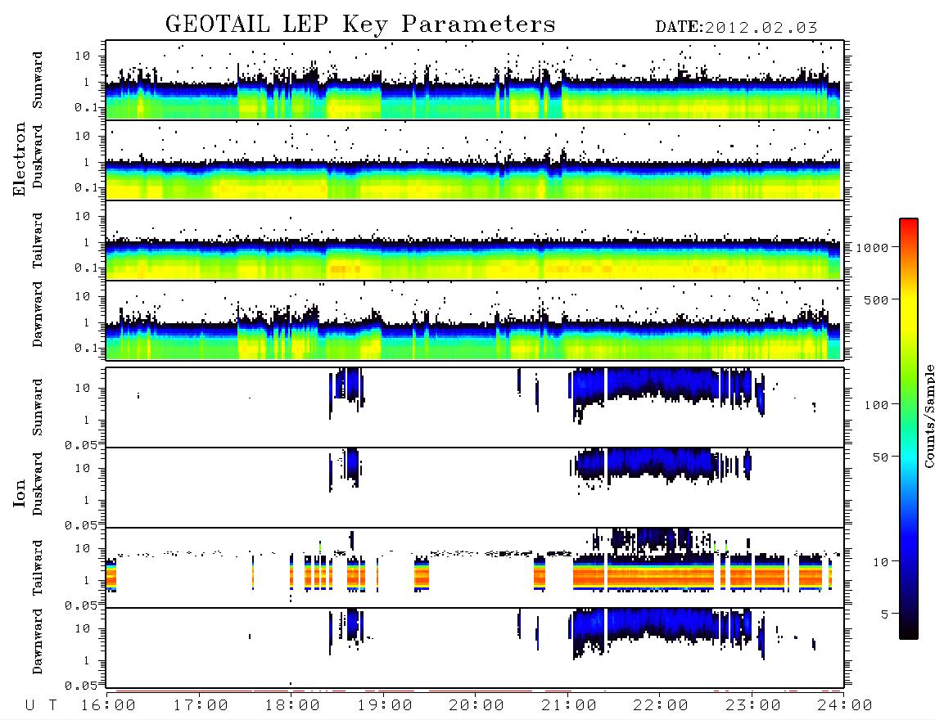Click the 18:00 time tick label

[x=293, y=706]
